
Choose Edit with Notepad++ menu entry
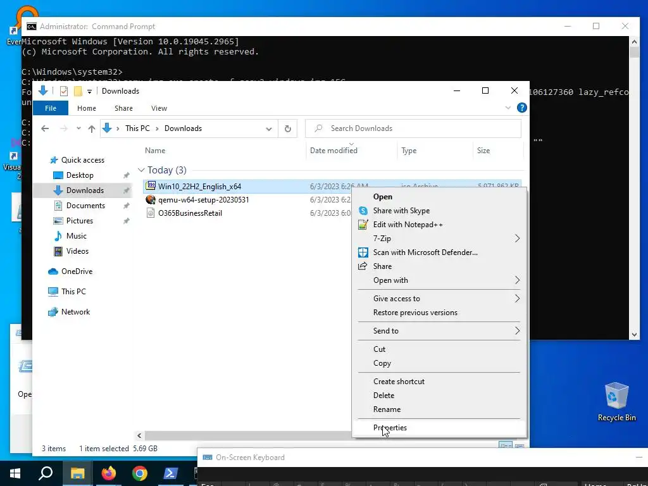[x=439, y=225]
